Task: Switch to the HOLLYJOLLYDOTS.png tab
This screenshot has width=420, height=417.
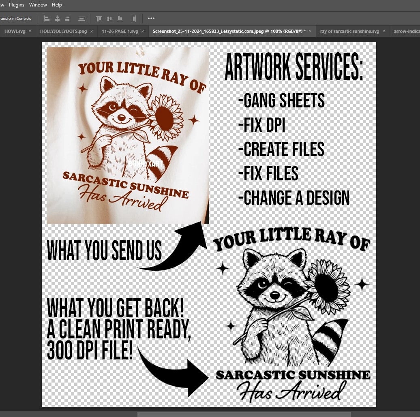Action: click(63, 31)
